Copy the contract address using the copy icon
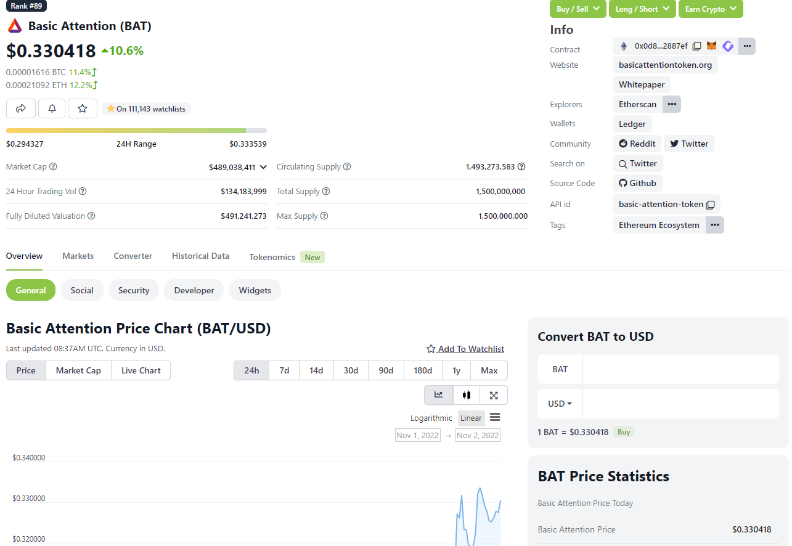792x546 pixels. [696, 46]
